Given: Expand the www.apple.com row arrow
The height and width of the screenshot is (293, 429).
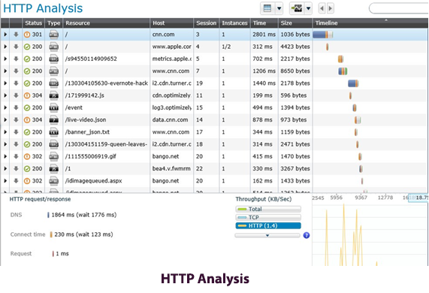Looking at the screenshot, I should pos(5,47).
